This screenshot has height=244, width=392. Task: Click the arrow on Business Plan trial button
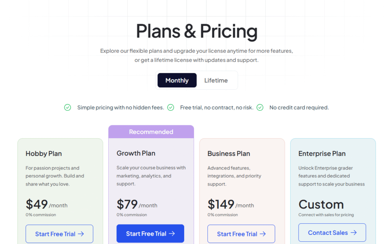(x=263, y=234)
